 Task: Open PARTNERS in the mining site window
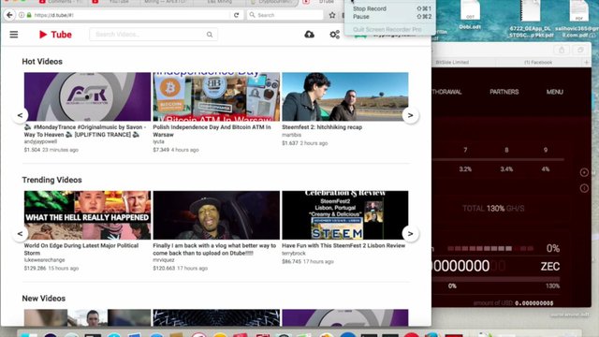point(504,92)
